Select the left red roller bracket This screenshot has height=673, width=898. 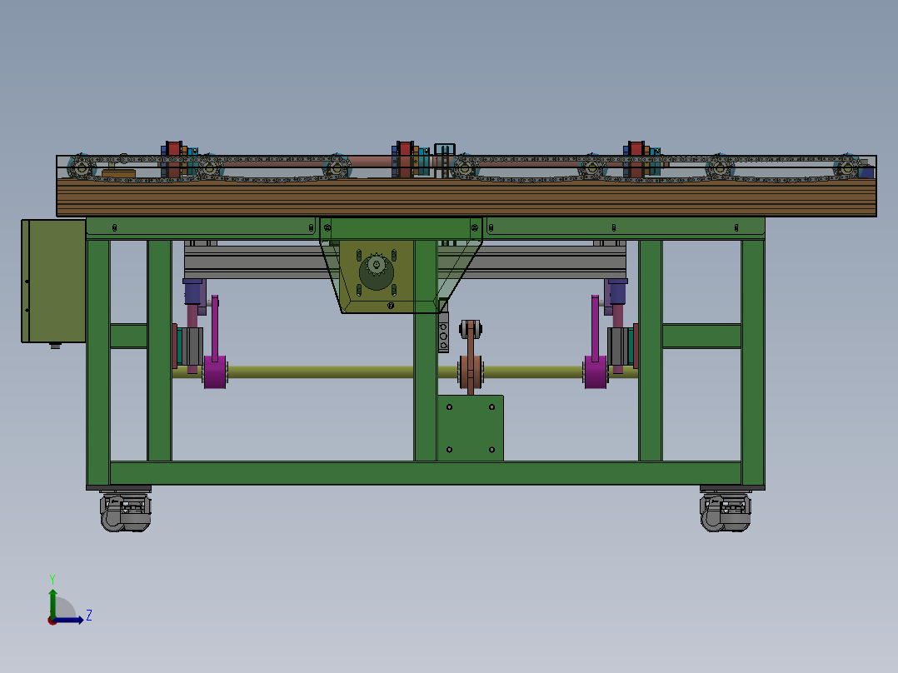coord(174,159)
